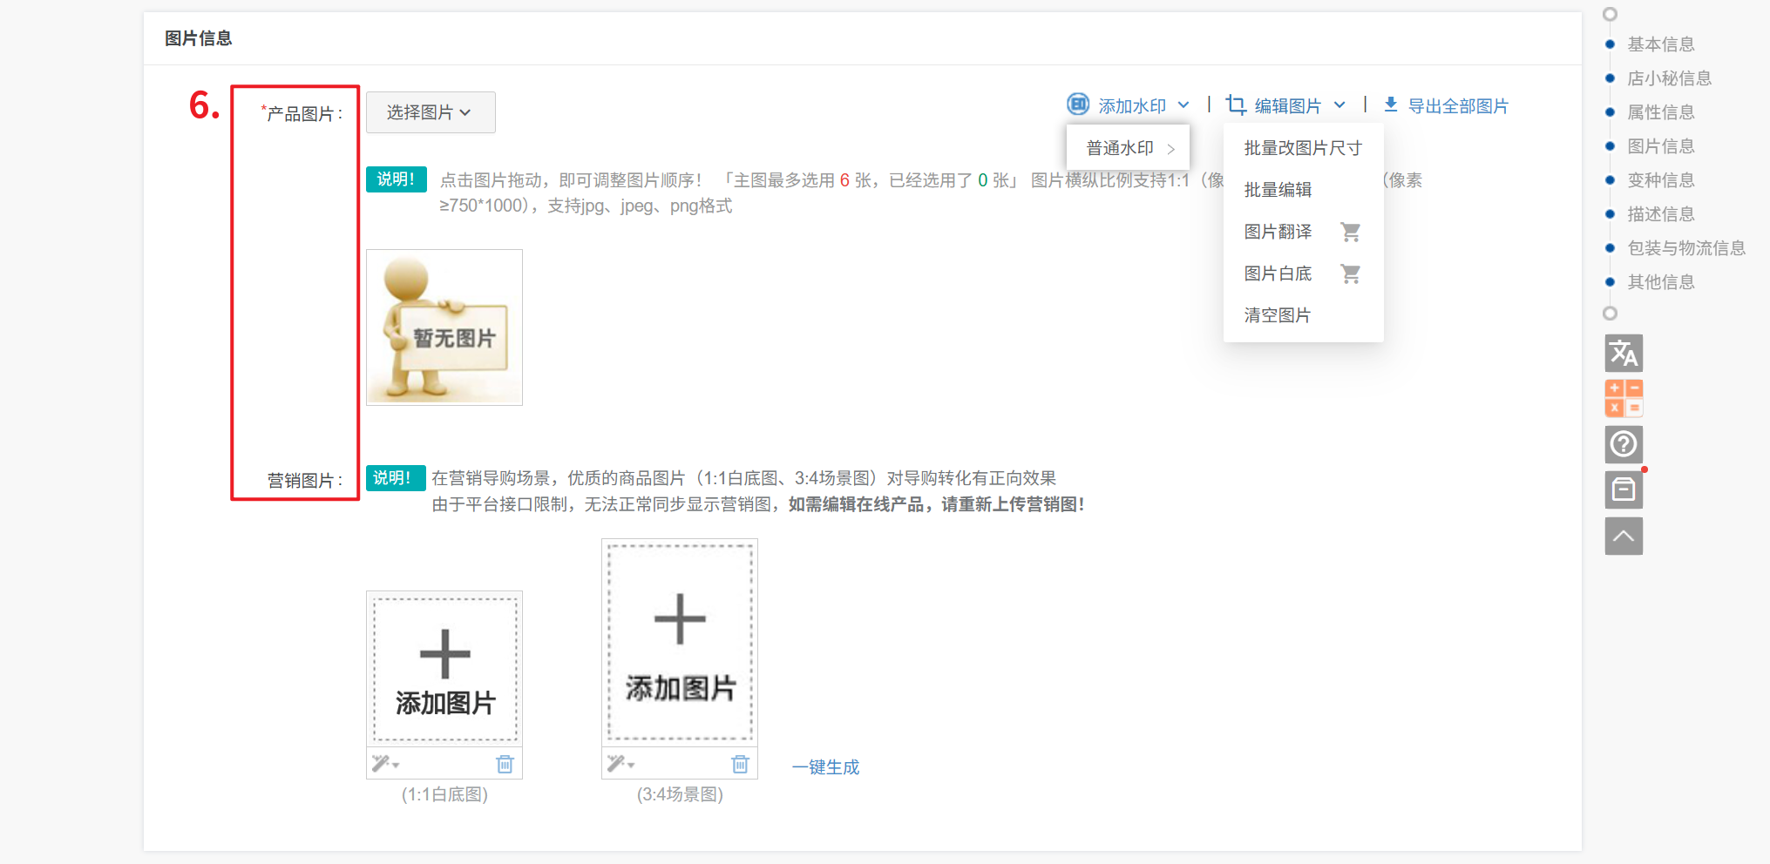Open the 普通水印 submenu
Viewport: 1770px width, 864px height.
(x=1129, y=148)
